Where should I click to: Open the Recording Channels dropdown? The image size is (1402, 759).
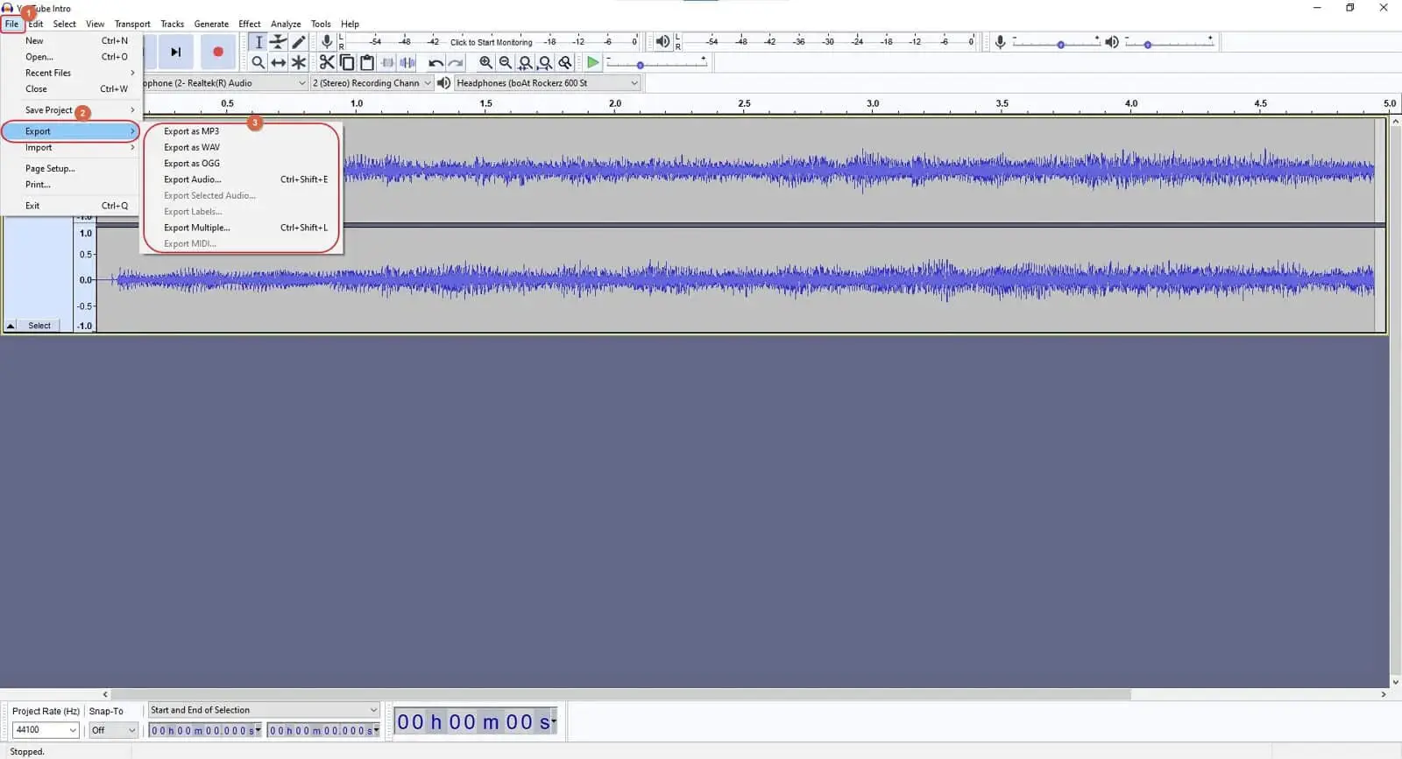(x=372, y=83)
